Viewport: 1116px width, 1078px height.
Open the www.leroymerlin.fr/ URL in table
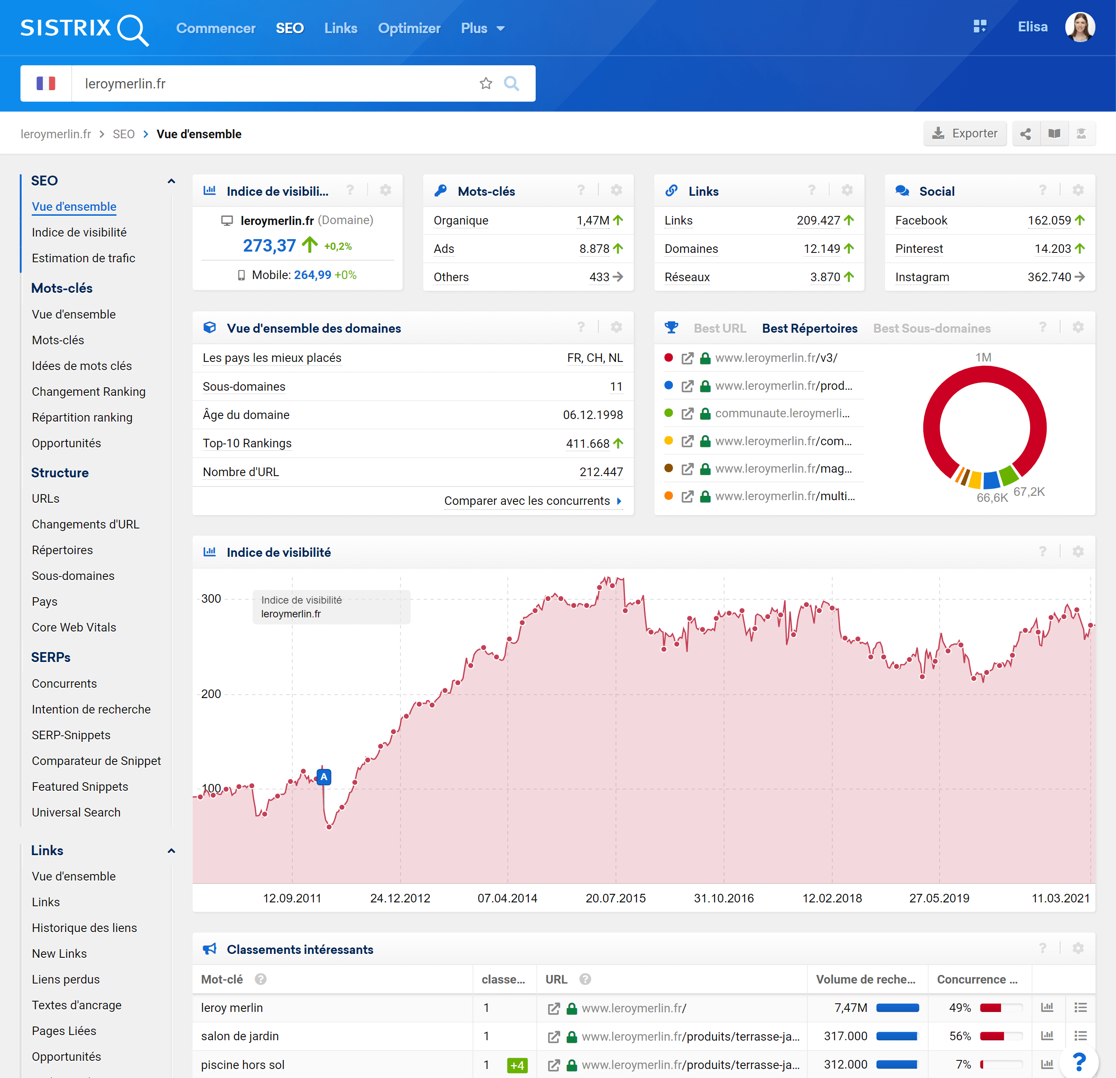click(x=634, y=1008)
